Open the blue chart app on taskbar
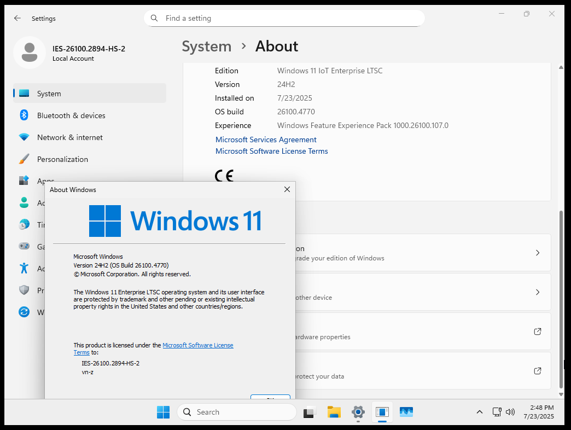The image size is (571, 430). click(406, 412)
